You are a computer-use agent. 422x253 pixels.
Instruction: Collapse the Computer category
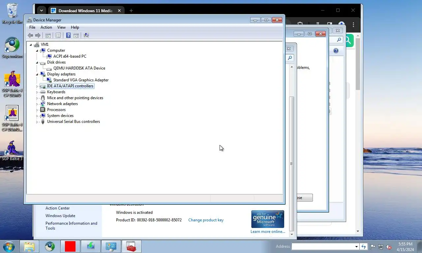click(37, 51)
